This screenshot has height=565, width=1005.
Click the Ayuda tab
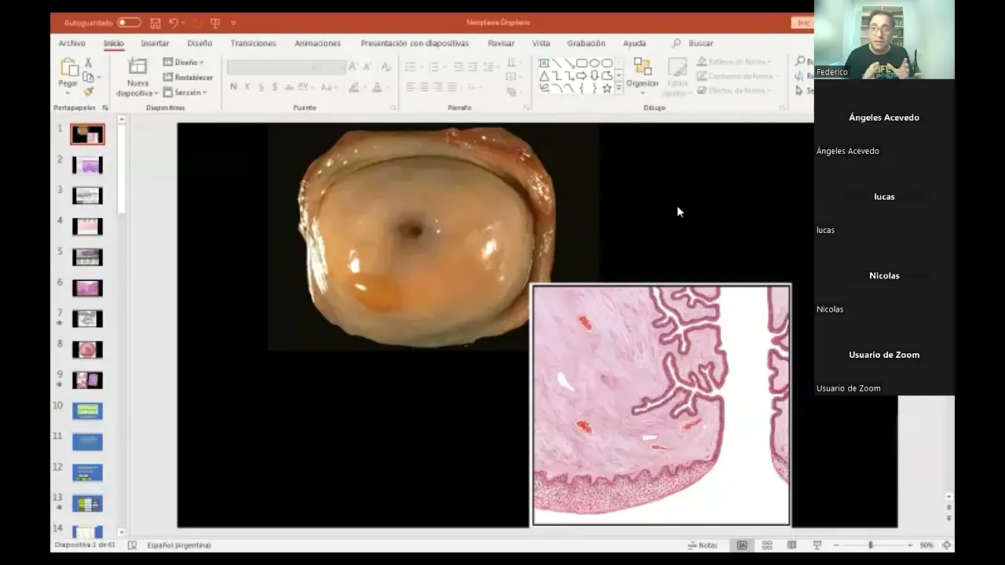click(634, 43)
